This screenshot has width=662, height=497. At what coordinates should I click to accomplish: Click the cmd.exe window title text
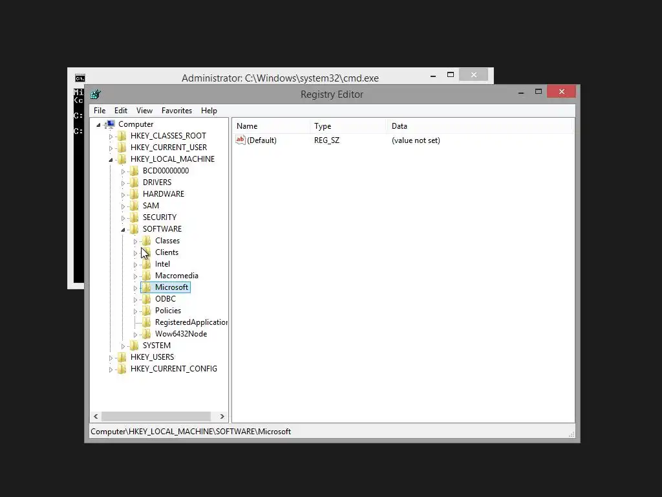(280, 78)
